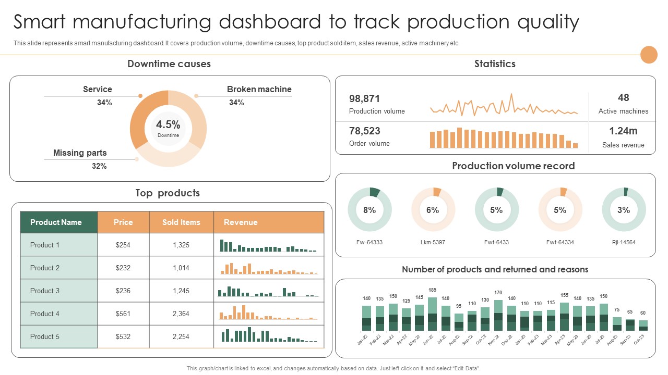Screen dimensions: 668x375
Task: Click the 1,245 sold items cell
Action: click(x=181, y=291)
